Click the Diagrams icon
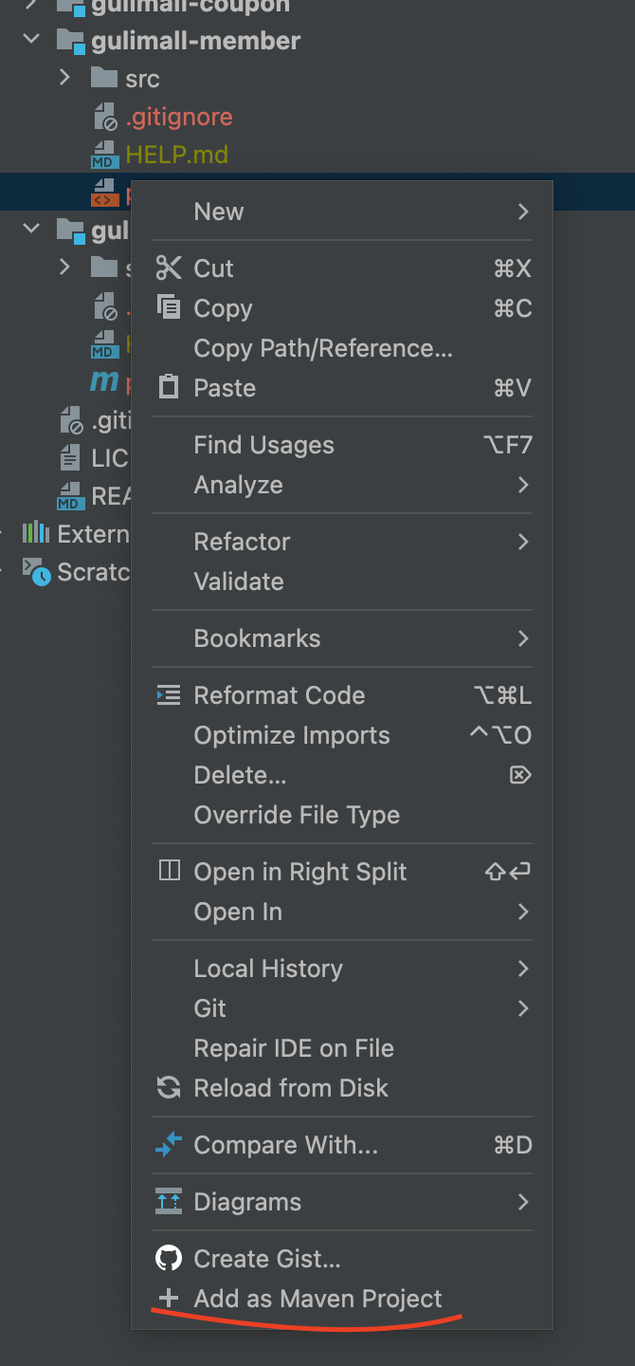Viewport: 635px width, 1366px height. tap(169, 1202)
